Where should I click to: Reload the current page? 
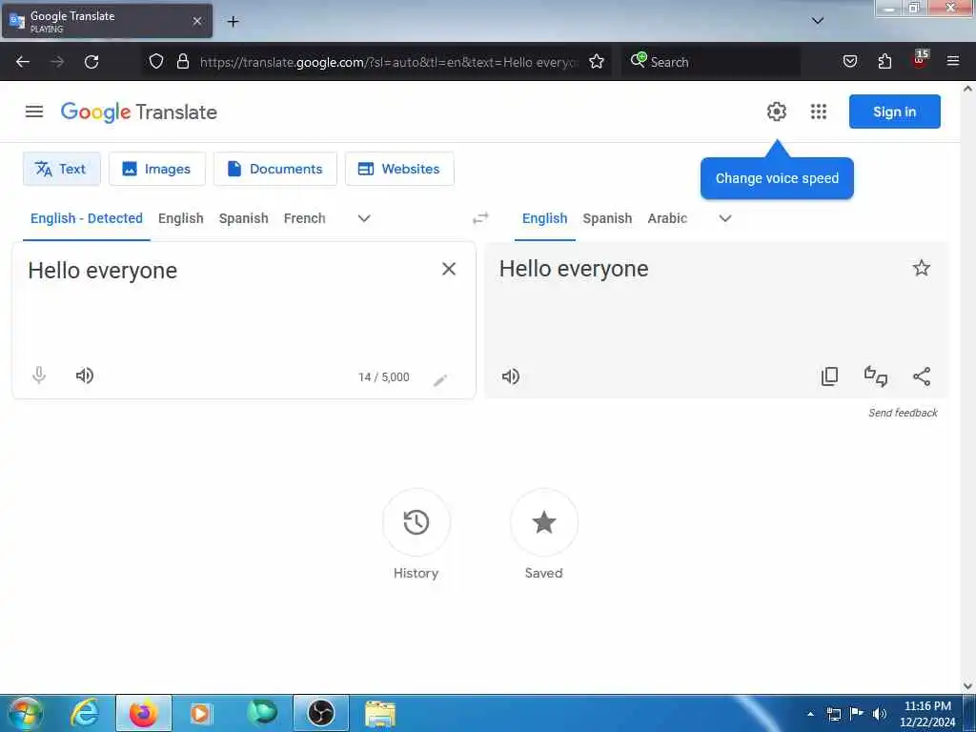pos(91,62)
